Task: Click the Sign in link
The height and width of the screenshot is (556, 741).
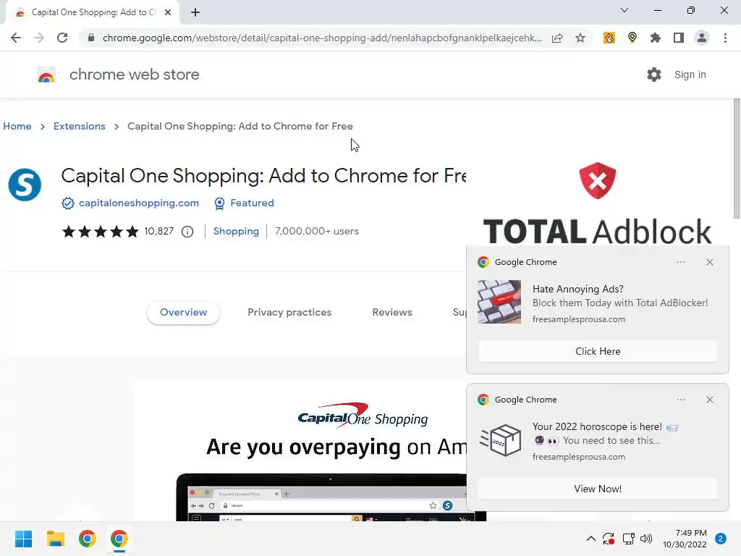Action: tap(690, 75)
